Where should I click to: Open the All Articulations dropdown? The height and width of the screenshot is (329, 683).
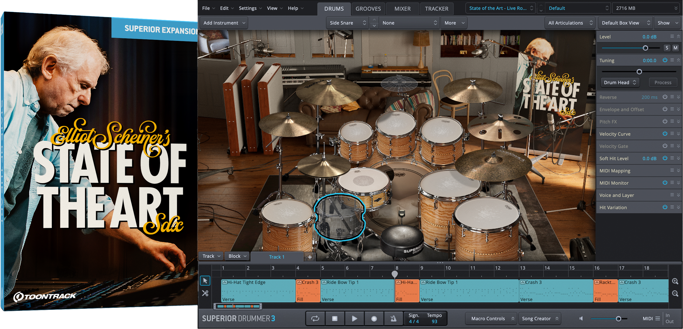click(x=570, y=23)
